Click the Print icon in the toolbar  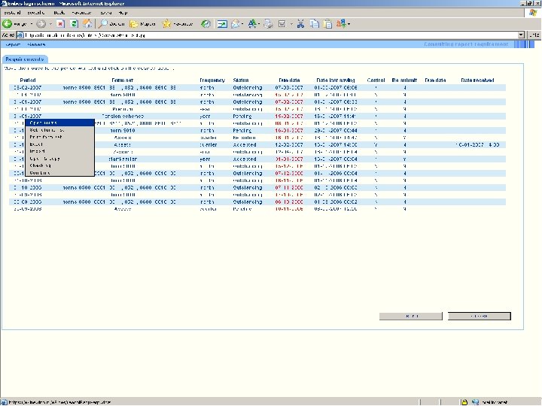[267, 24]
